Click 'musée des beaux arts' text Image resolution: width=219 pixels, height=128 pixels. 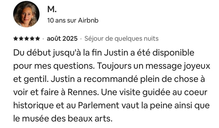(67, 119)
